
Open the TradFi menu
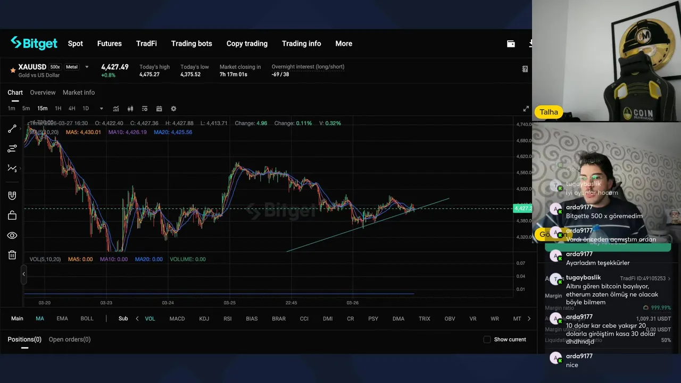[x=146, y=44]
